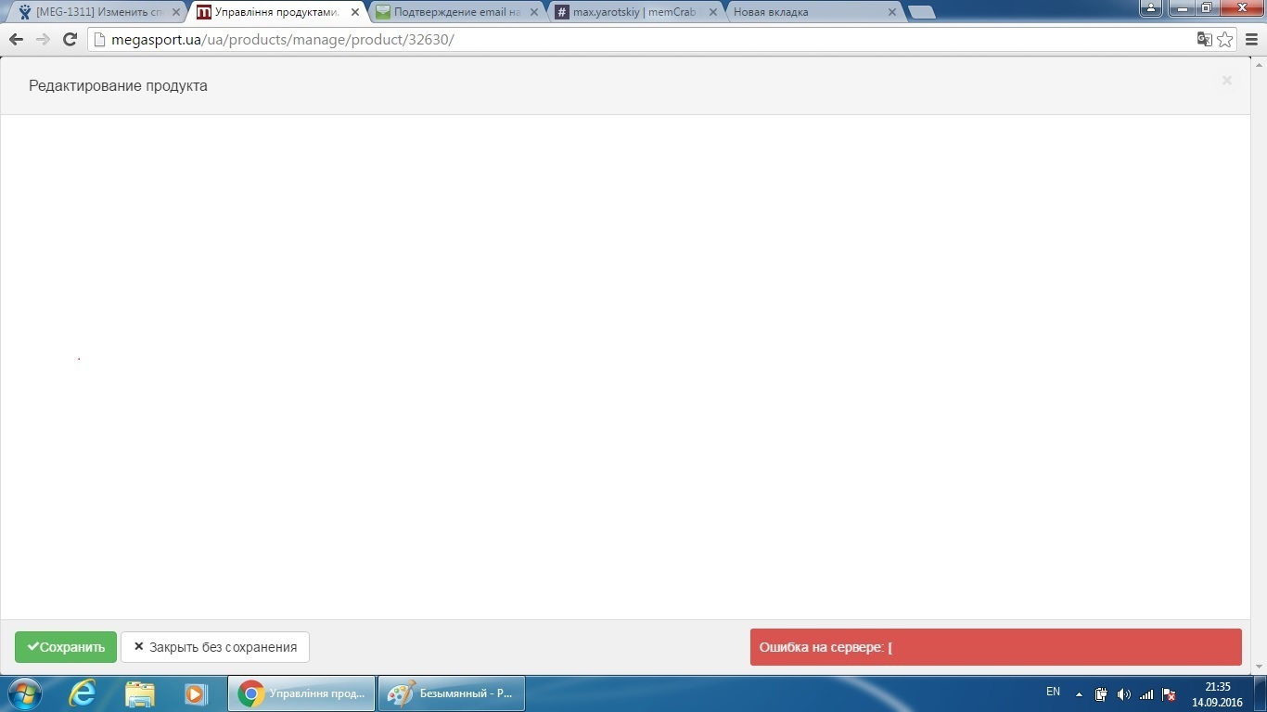Open the Windows Media Player taskbar icon
The width and height of the screenshot is (1267, 712).
(196, 693)
